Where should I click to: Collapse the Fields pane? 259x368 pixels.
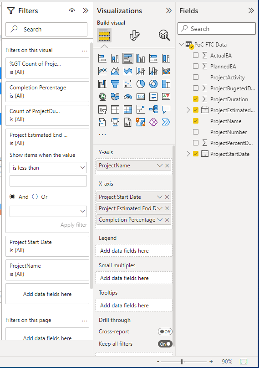tap(251, 10)
